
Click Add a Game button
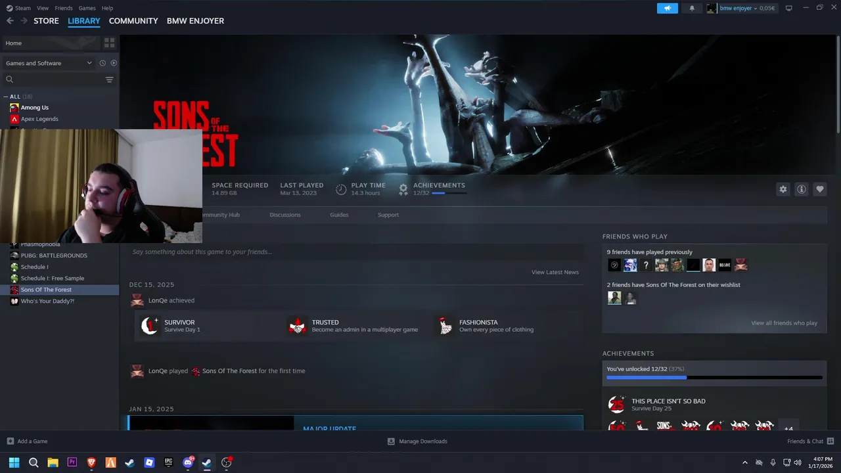pyautogui.click(x=27, y=441)
